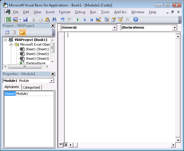Open the Edit menu
184x151 pixels.
[x=26, y=12]
